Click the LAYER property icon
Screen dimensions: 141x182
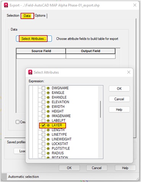(x=48, y=125)
